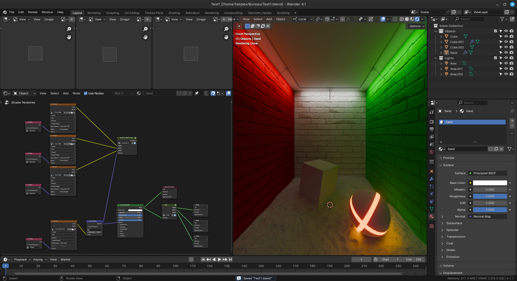Open the Node menu in node editor
The width and height of the screenshot is (517, 281).
point(76,93)
